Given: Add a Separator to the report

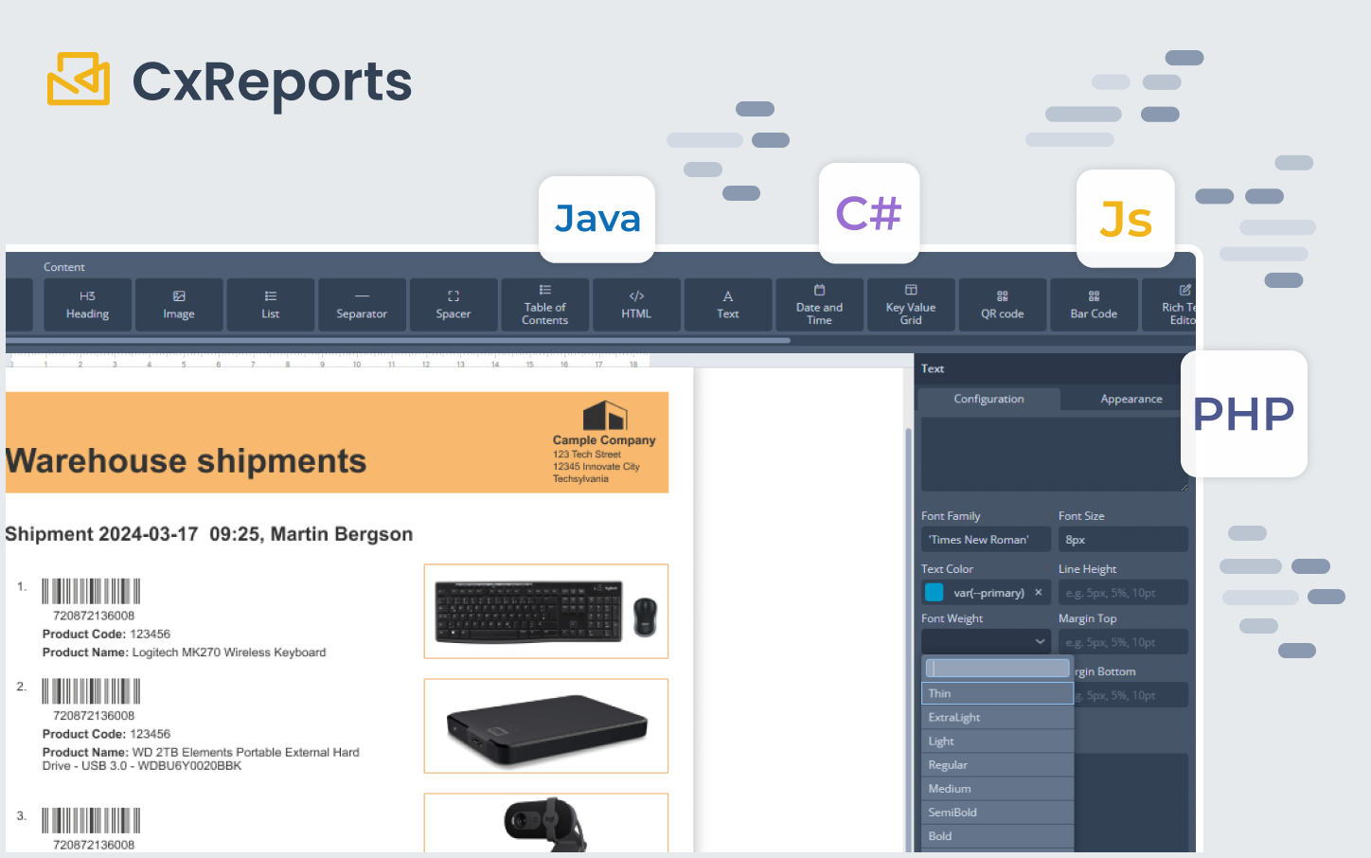Looking at the screenshot, I should (x=362, y=305).
